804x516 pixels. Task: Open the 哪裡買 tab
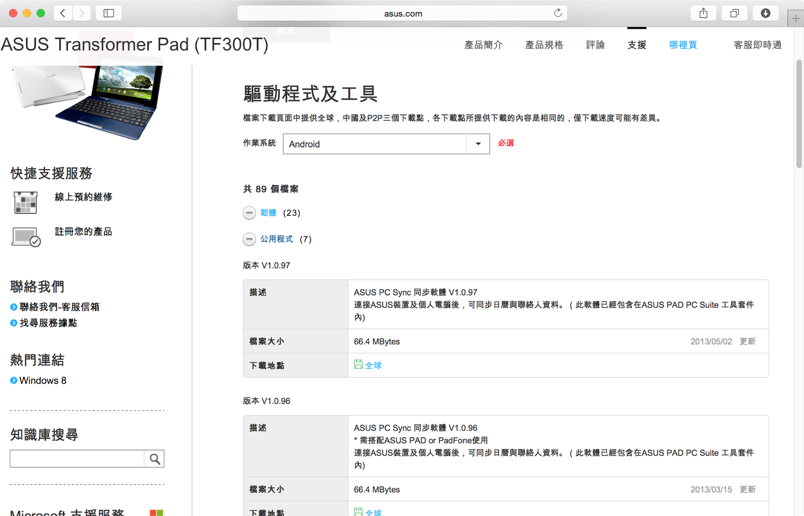[683, 45]
